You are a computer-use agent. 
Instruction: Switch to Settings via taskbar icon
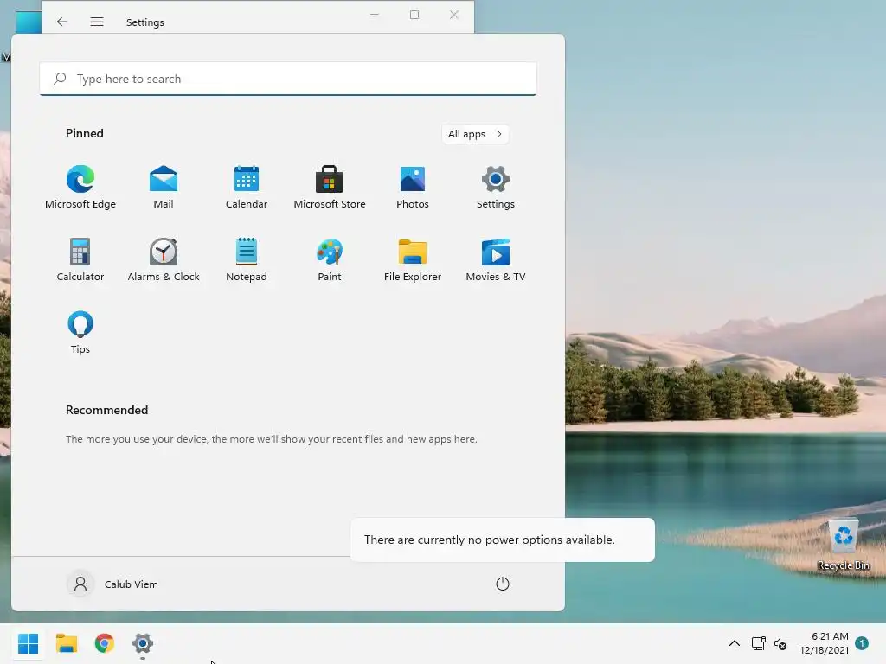(143, 643)
